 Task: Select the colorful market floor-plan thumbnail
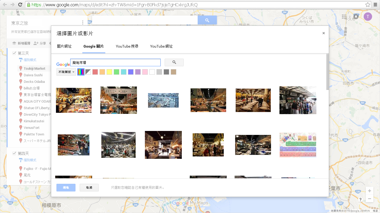[x=298, y=145]
